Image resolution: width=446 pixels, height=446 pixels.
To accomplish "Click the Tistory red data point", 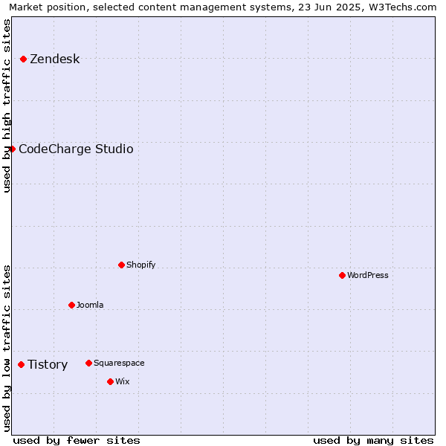I will pos(21,365).
